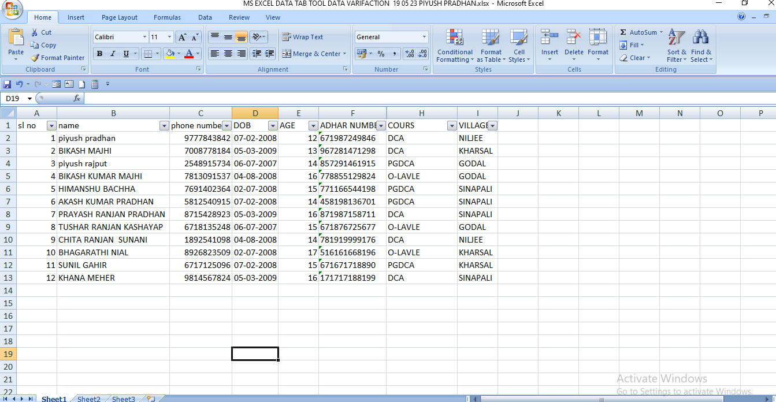Toggle Italic formatting

(113, 54)
